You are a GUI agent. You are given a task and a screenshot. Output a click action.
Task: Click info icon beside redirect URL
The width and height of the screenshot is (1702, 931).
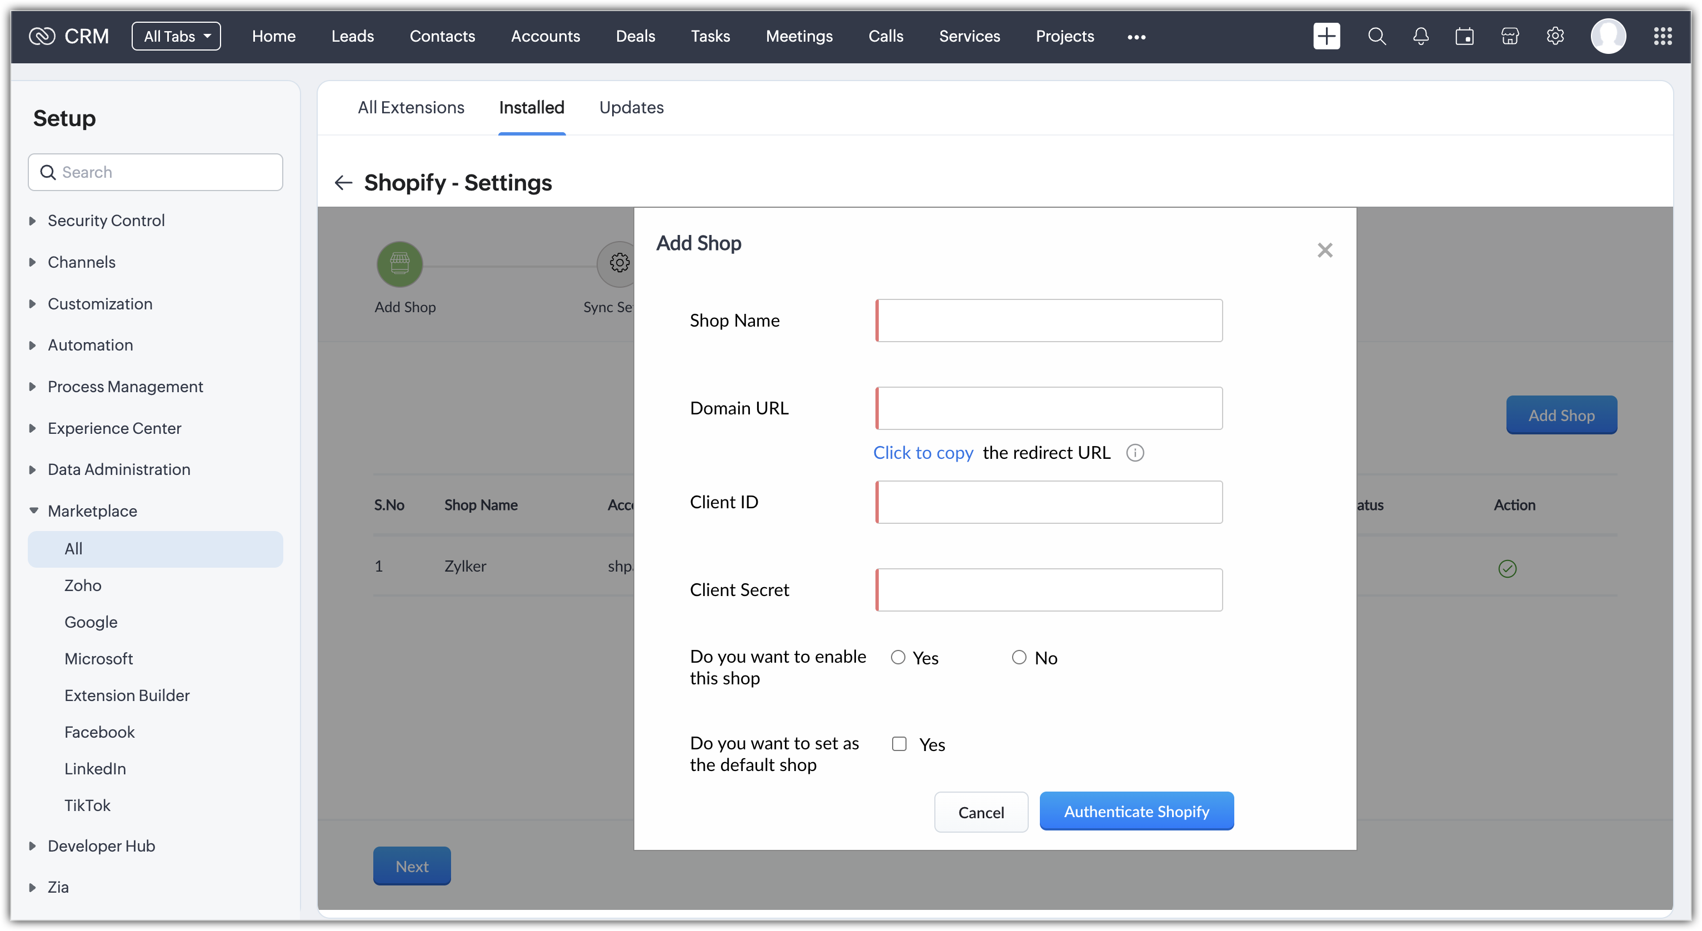[1134, 453]
